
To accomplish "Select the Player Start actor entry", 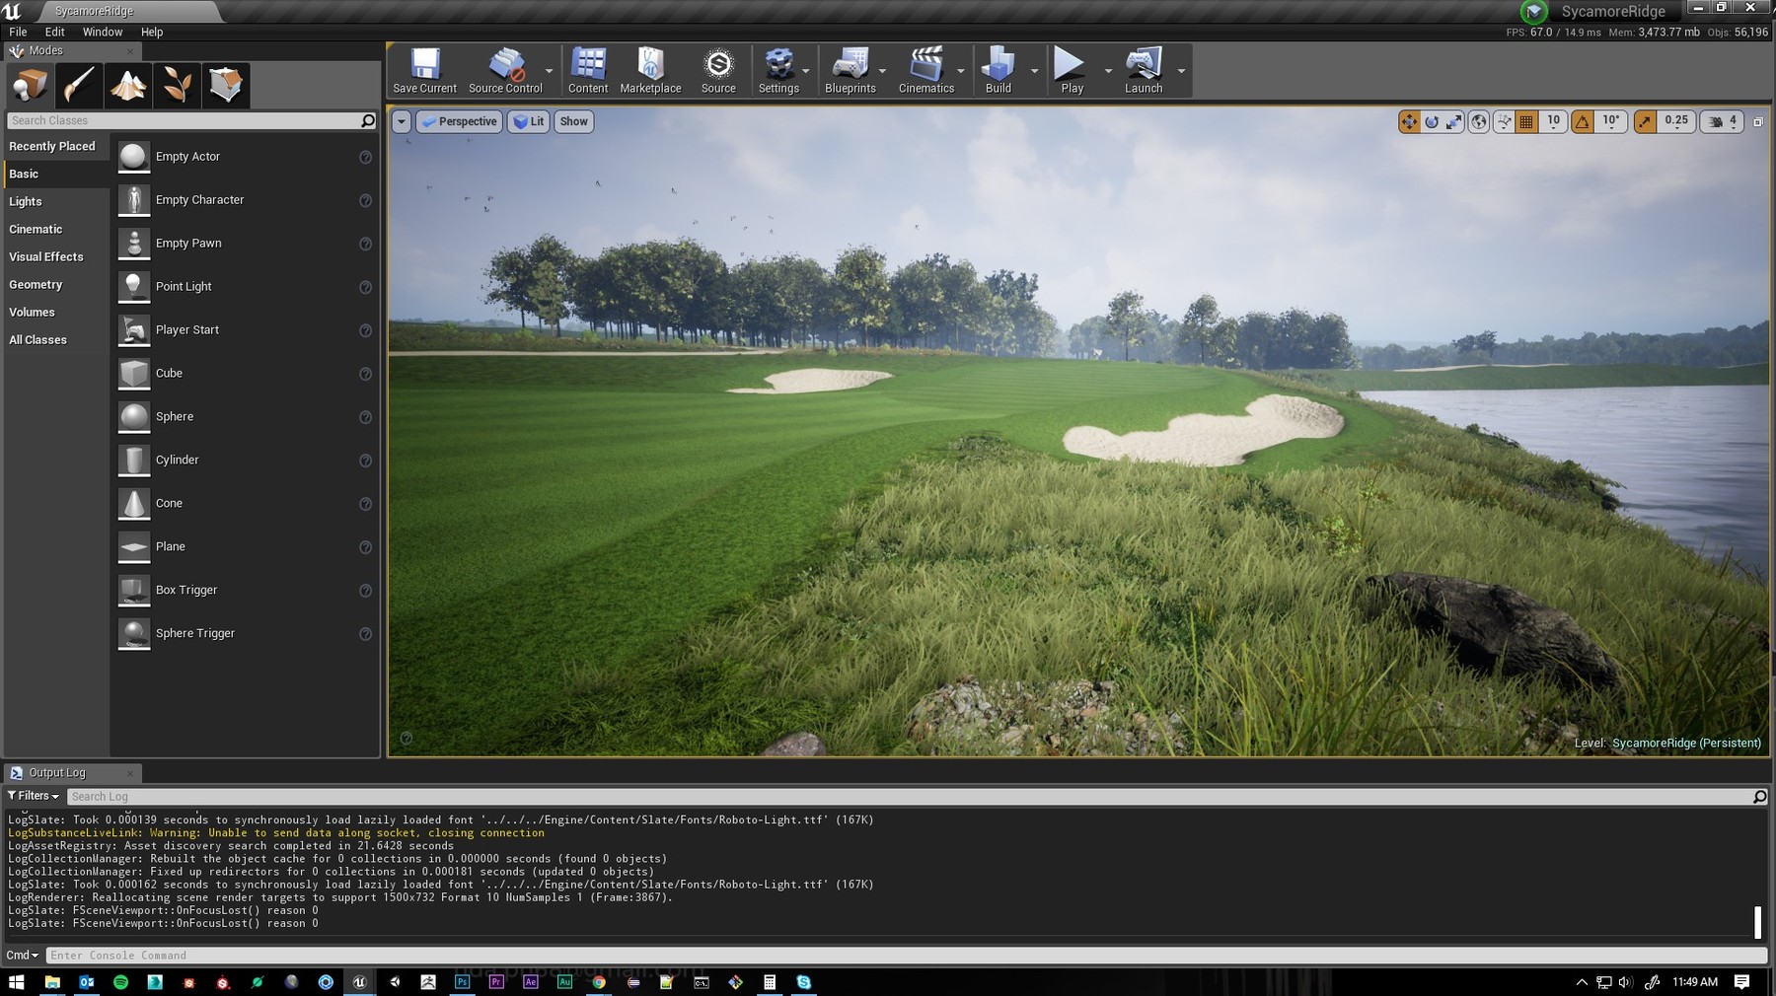I will 245,330.
